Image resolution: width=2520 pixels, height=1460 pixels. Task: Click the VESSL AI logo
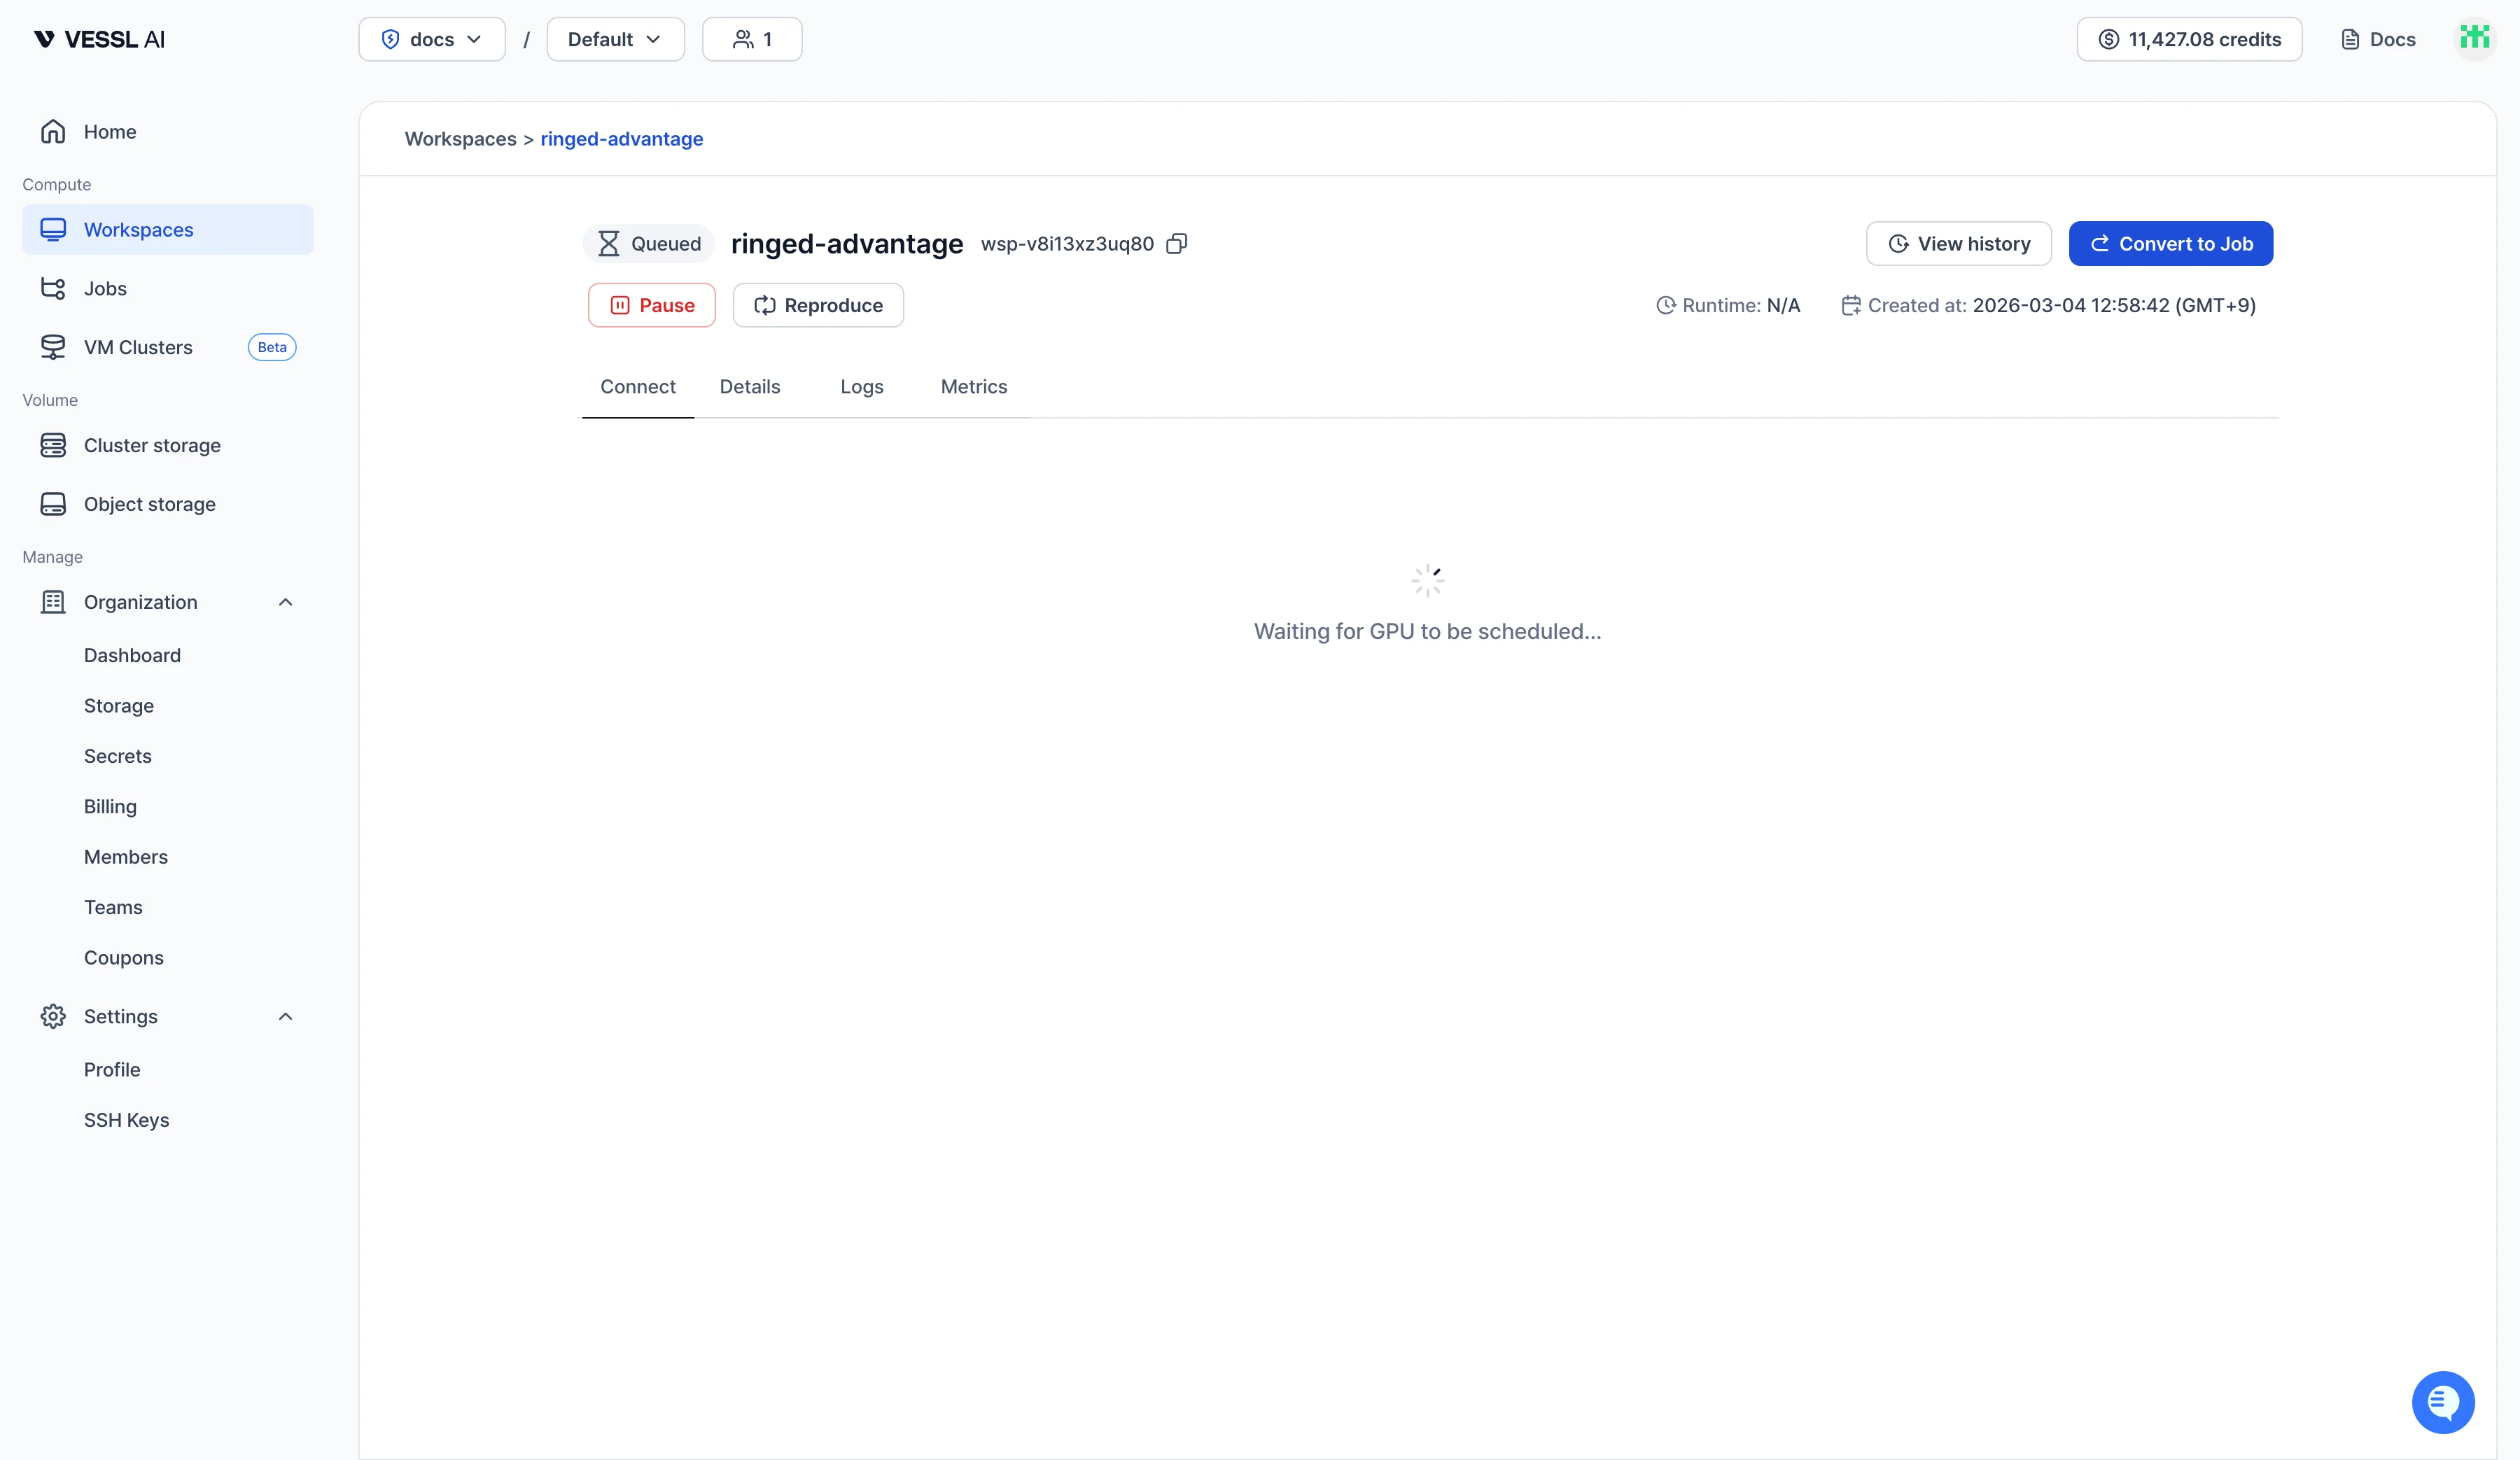coord(99,39)
